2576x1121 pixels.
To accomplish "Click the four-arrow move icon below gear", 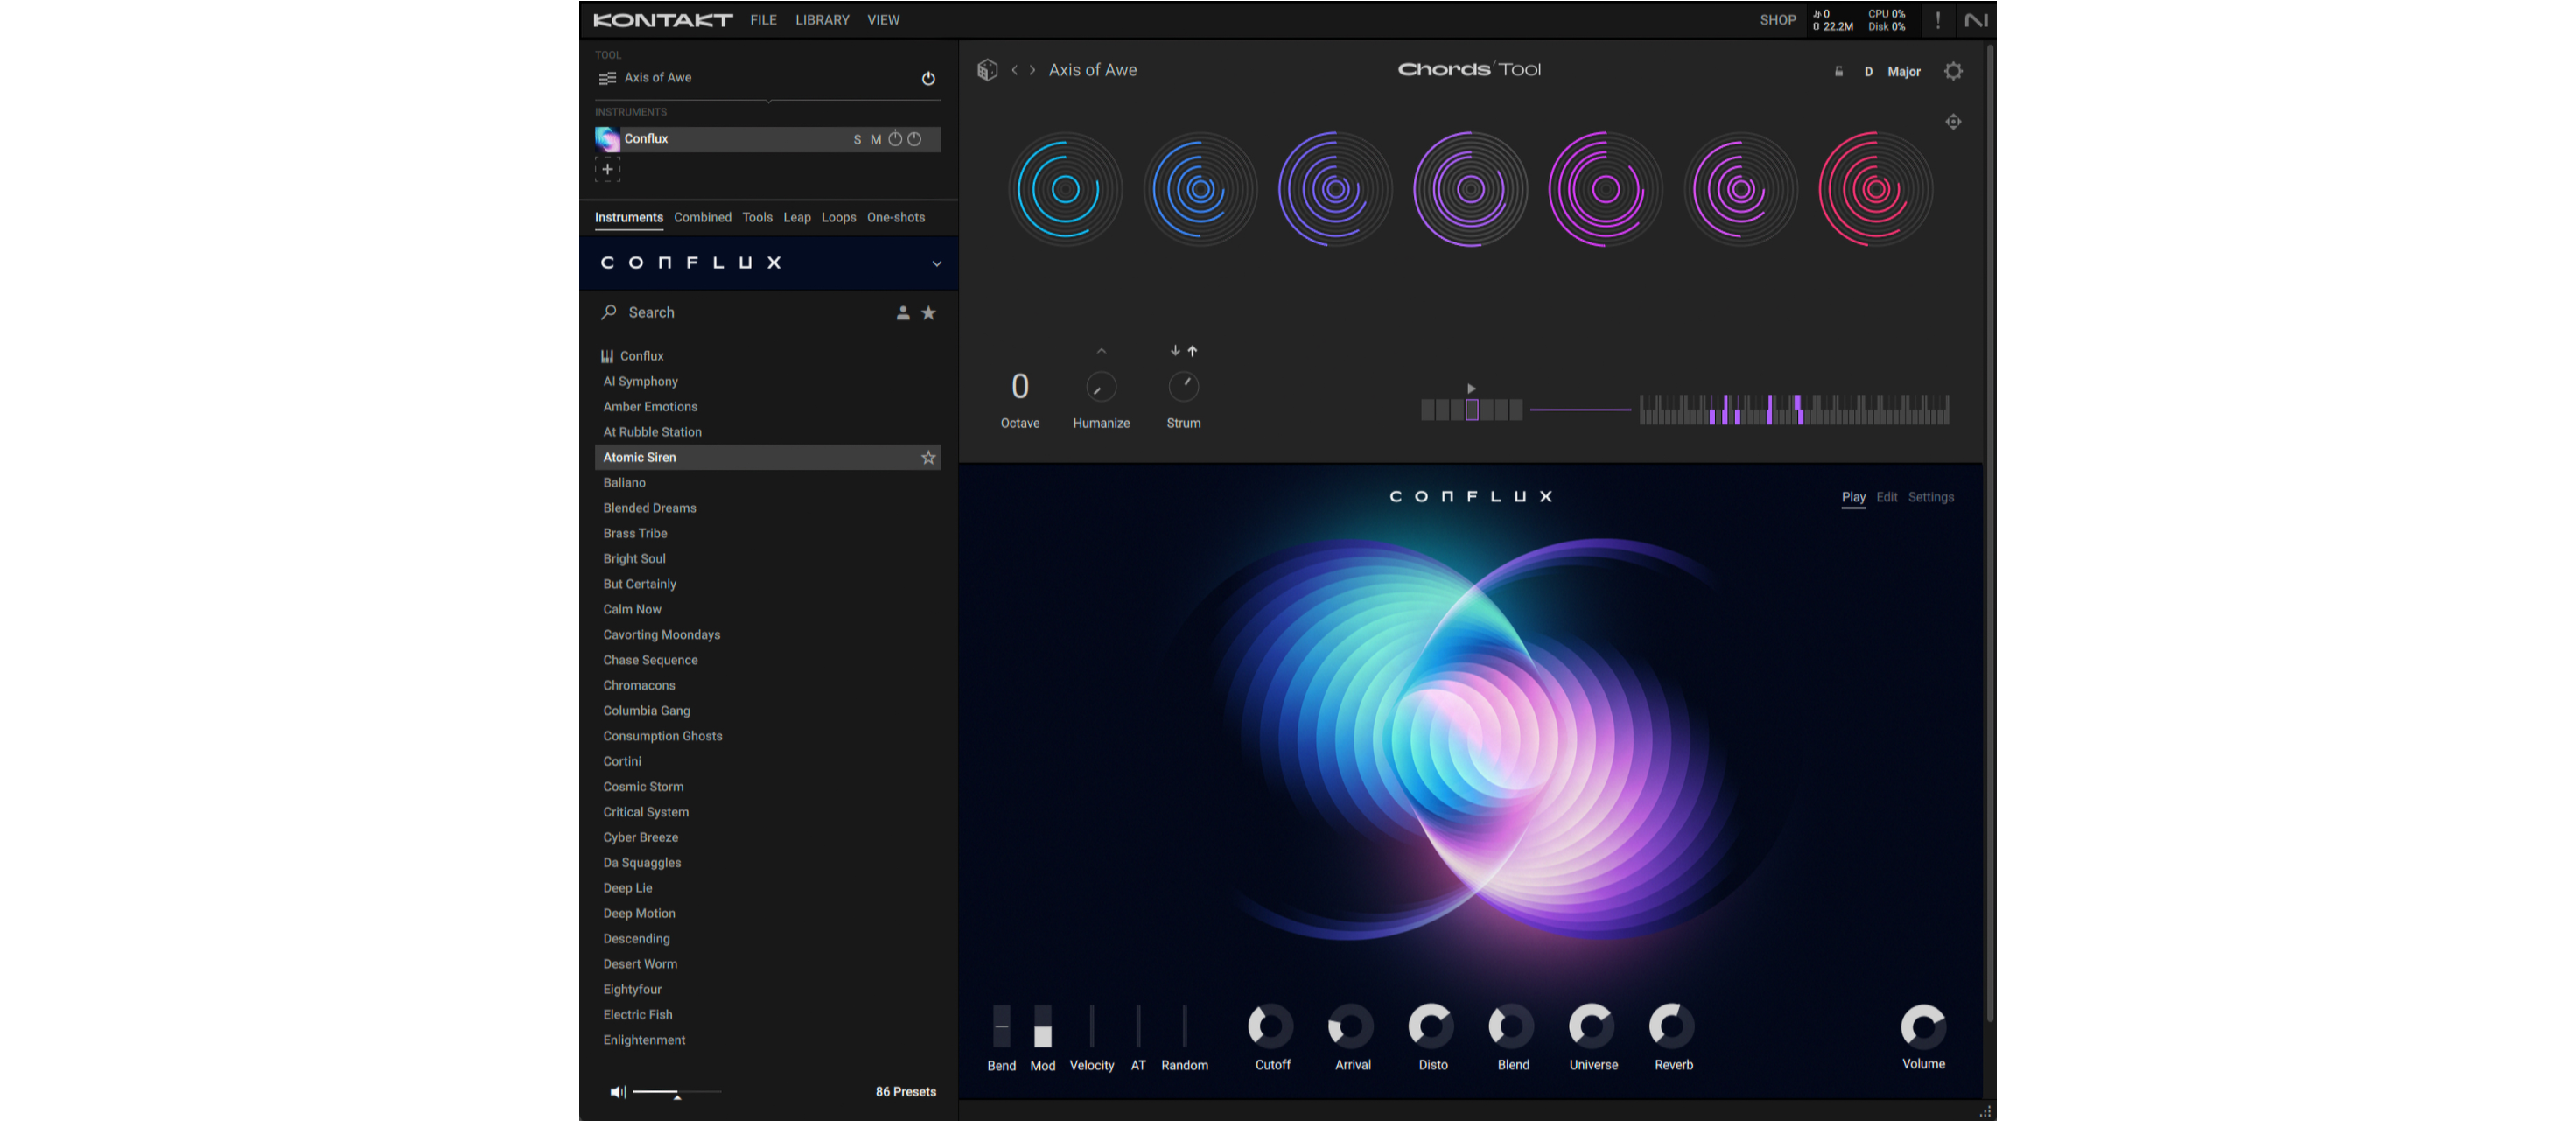I will 1952,122.
